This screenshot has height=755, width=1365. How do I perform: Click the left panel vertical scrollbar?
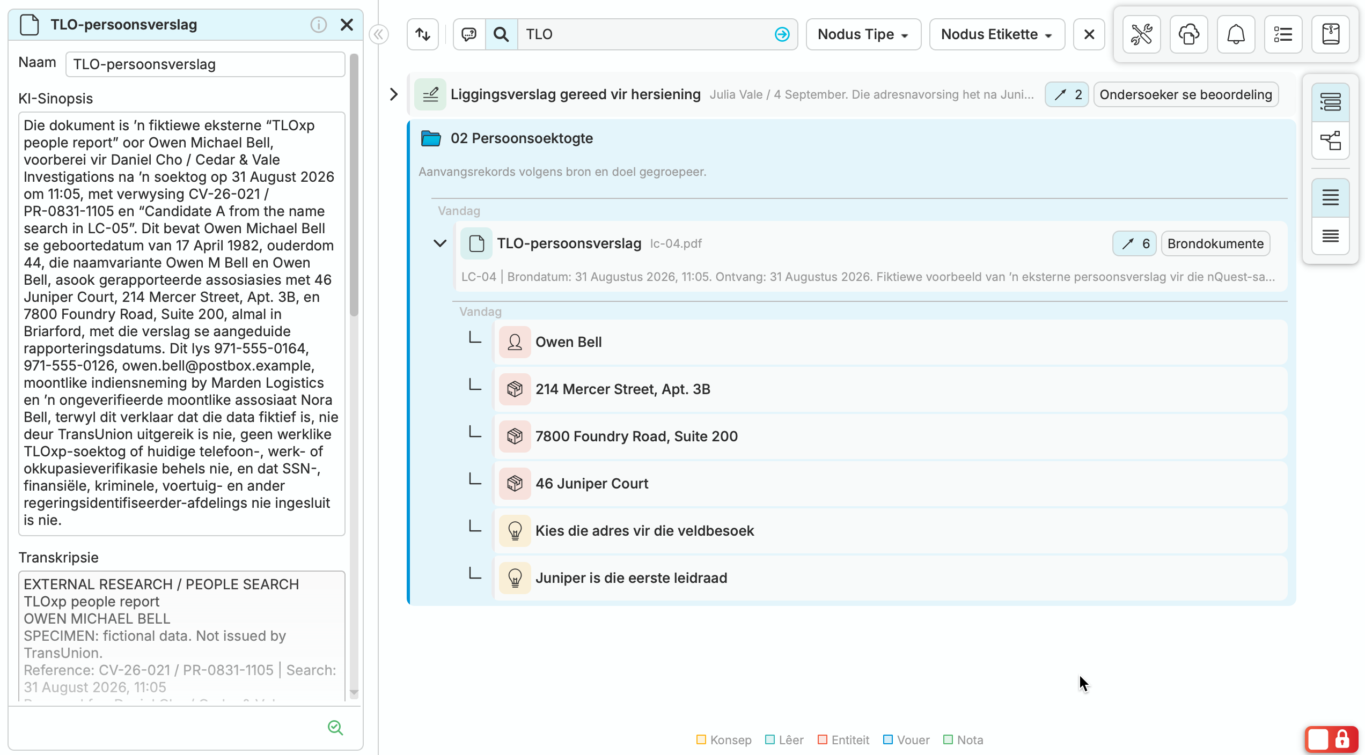tap(354, 185)
